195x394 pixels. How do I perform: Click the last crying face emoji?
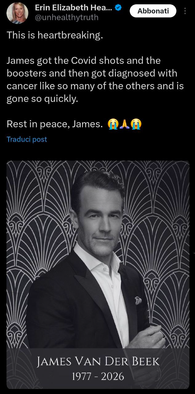coord(136,124)
